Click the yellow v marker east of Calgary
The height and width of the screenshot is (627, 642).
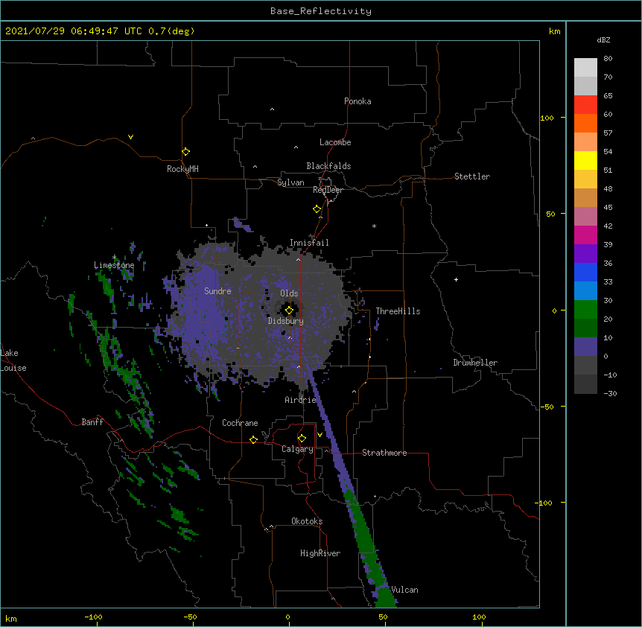tap(320, 435)
